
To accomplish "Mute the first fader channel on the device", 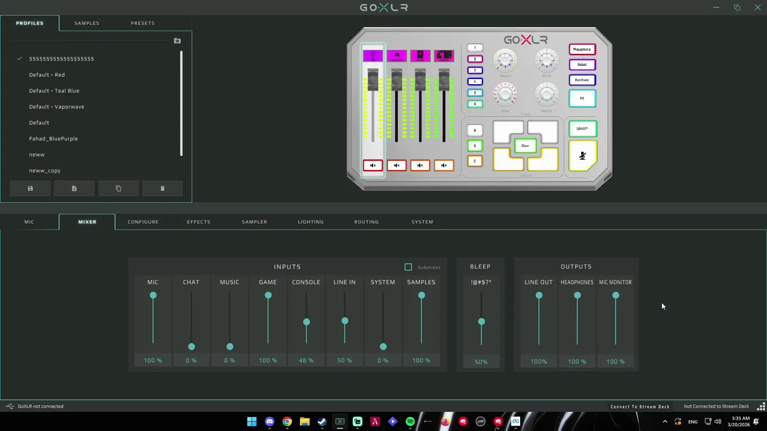I will (x=373, y=165).
